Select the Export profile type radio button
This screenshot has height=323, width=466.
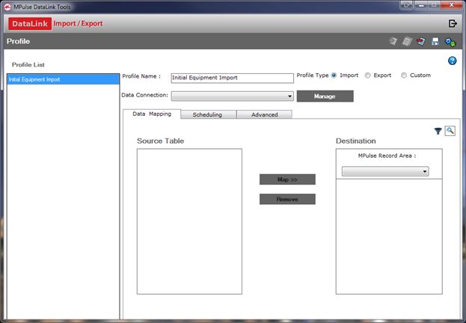tap(367, 76)
